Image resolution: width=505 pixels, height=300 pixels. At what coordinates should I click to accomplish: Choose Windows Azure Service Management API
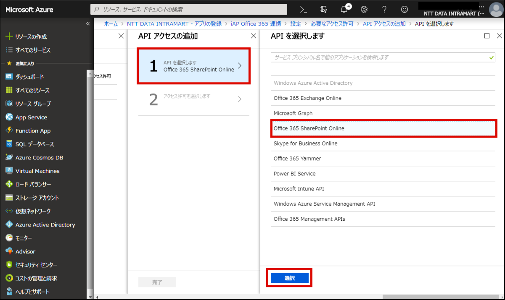(383, 204)
